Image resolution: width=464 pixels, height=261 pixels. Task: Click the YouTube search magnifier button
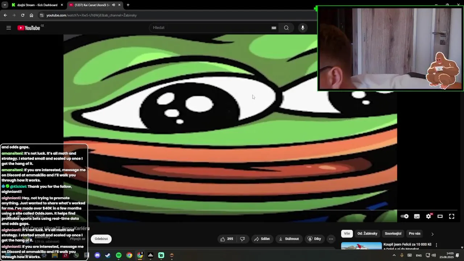(286, 28)
